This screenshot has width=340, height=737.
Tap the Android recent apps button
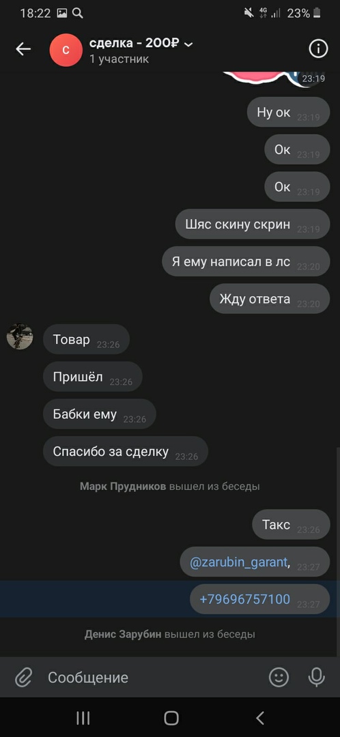click(83, 718)
